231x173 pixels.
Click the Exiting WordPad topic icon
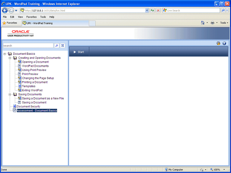(19, 90)
